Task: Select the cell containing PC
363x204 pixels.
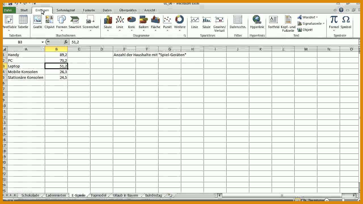Action: 26,60
